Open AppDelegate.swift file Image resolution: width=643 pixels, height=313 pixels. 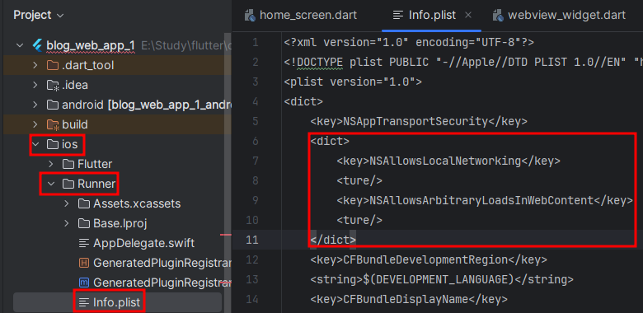(144, 243)
